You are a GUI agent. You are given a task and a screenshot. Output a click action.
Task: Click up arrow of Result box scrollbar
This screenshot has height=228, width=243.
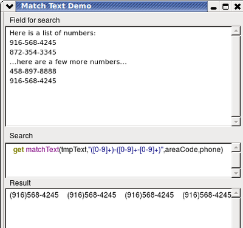[x=236, y=193]
